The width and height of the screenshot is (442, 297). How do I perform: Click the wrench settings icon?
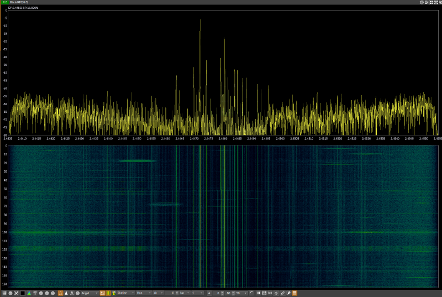pos(288,293)
